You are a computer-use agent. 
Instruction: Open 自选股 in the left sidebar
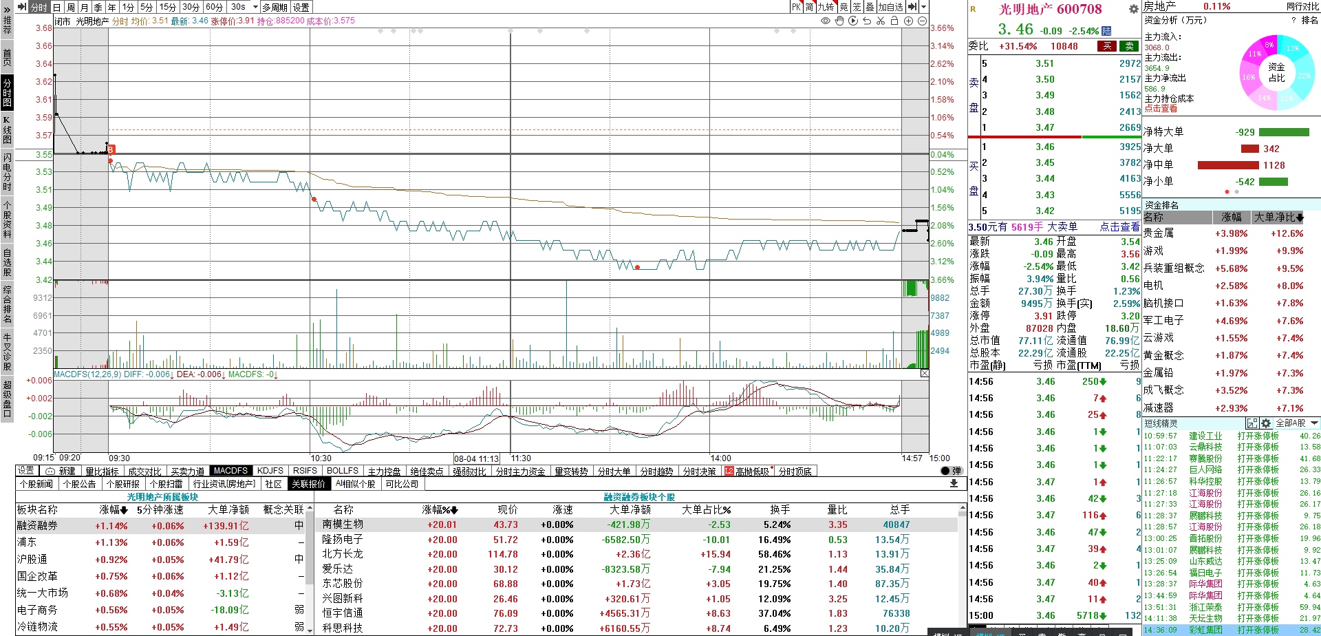point(7,263)
